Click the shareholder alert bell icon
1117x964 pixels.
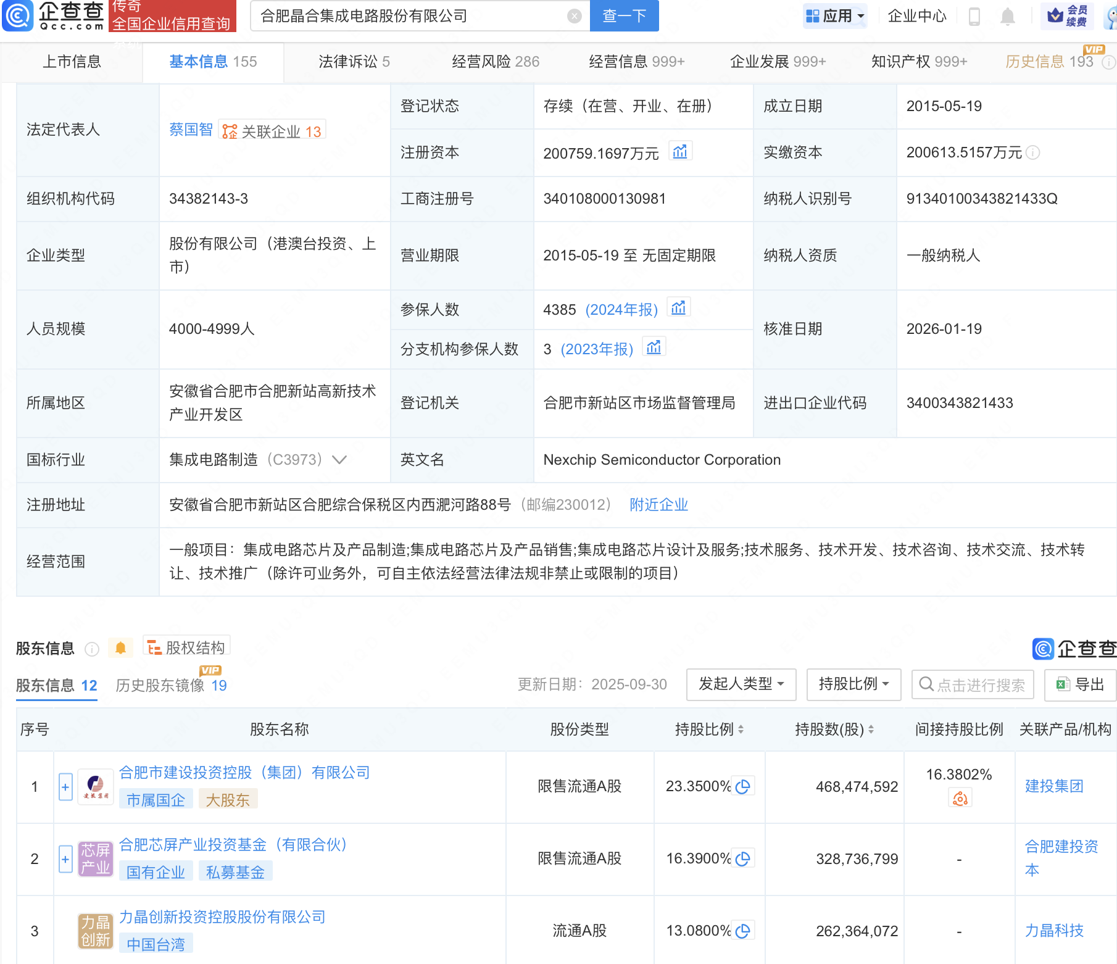tap(120, 648)
